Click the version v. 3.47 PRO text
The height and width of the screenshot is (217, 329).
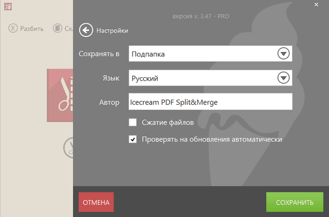tap(201, 17)
